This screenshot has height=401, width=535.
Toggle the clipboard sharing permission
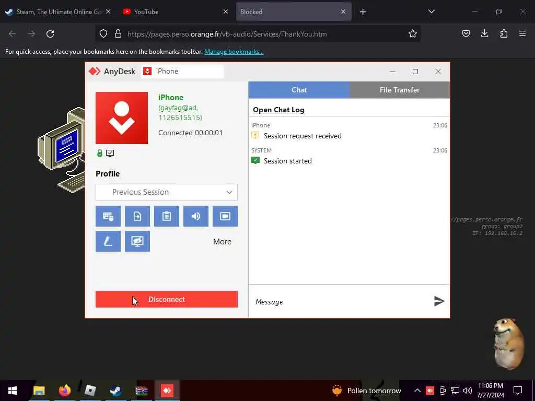pyautogui.click(x=167, y=216)
